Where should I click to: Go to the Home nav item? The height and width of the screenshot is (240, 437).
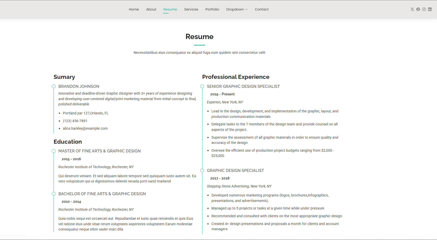[134, 9]
